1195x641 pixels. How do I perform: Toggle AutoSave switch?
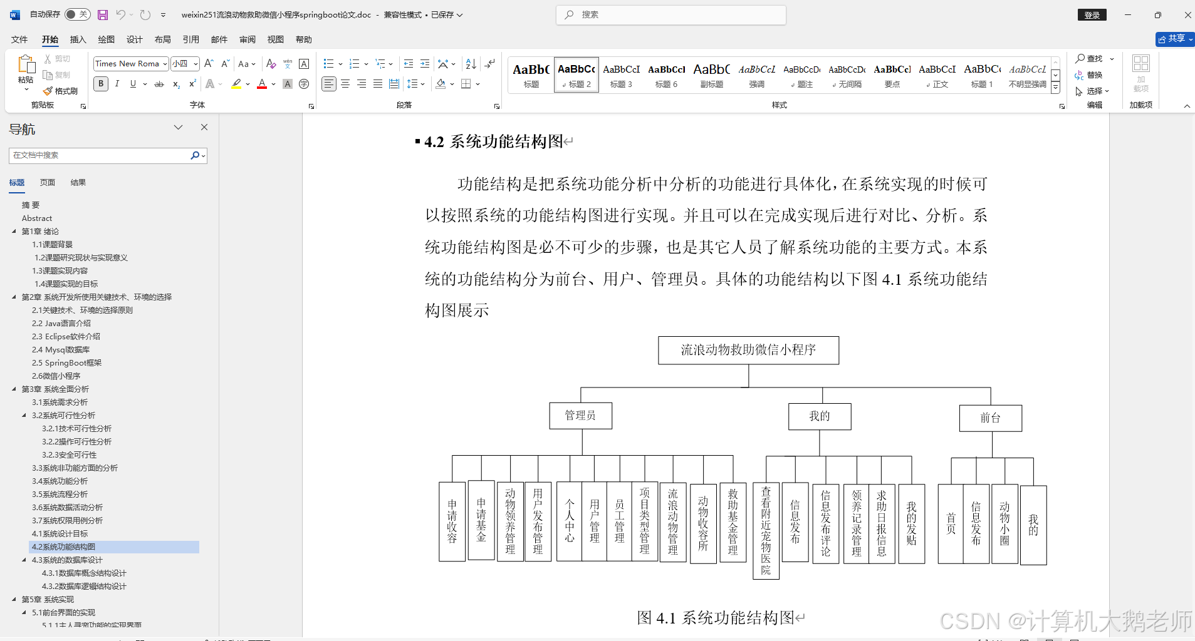tap(78, 14)
